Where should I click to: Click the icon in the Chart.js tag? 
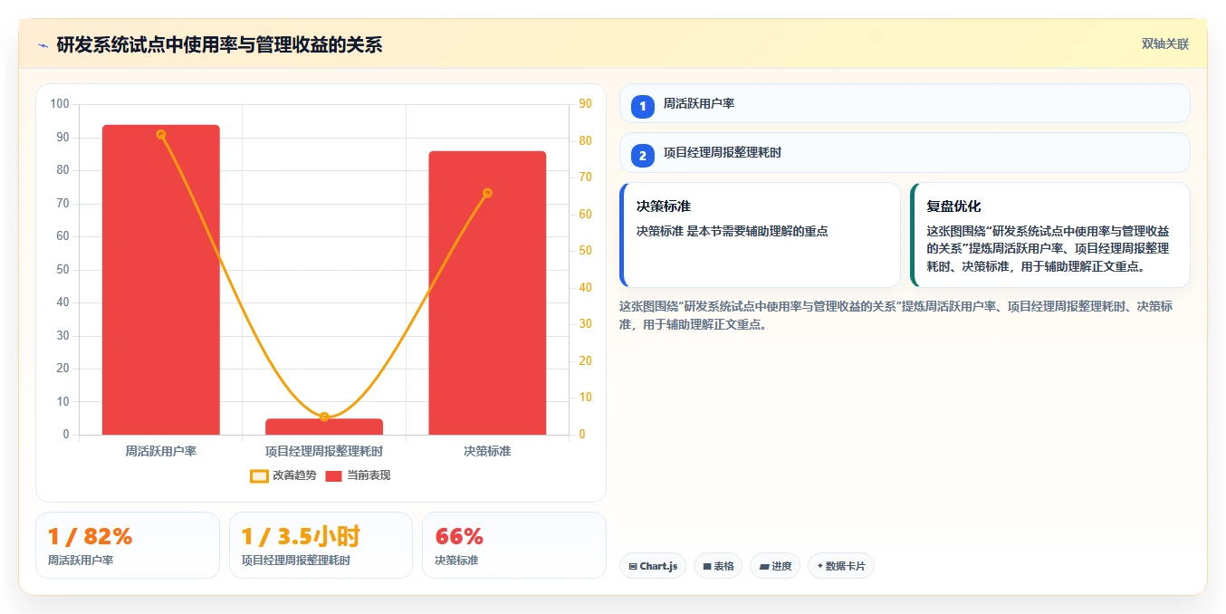(x=633, y=566)
